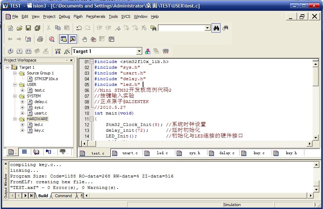Open the Flash menu
The height and width of the screenshot is (209, 323).
click(78, 17)
